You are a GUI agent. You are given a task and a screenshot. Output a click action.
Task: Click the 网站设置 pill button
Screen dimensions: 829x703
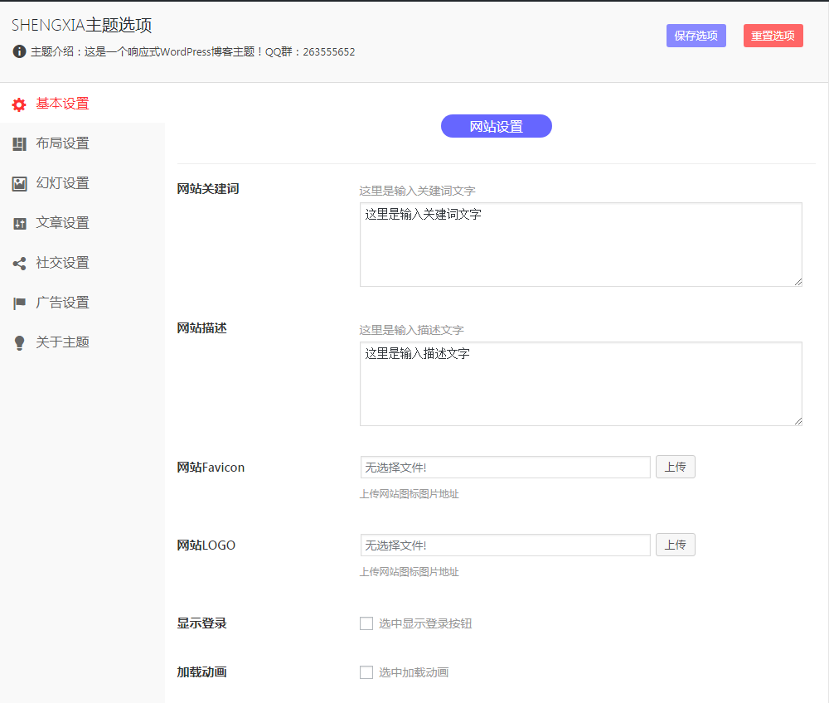click(497, 126)
